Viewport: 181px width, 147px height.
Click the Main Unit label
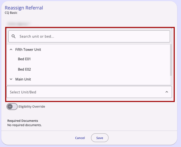click(x=23, y=79)
